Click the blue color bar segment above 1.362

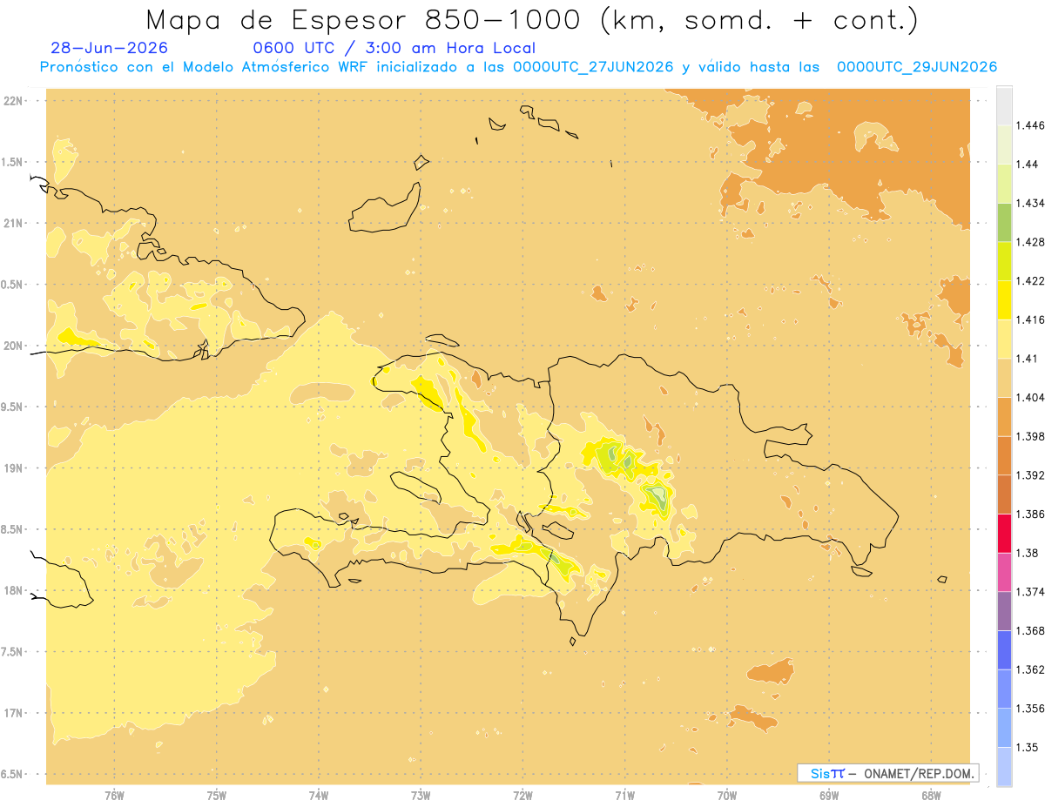1004,650
